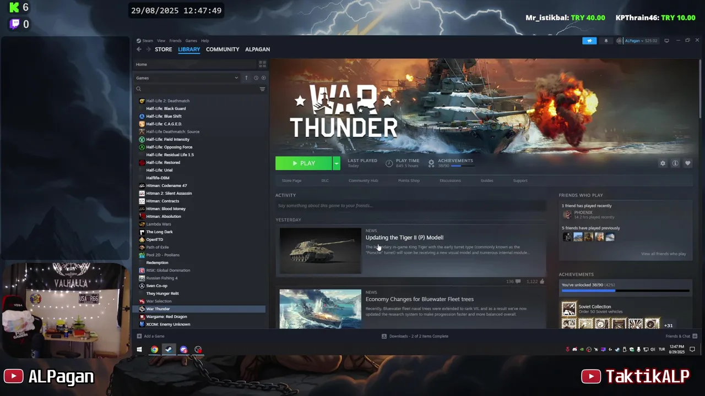This screenshot has height=396, width=705.
Task: Open War Thunder DLC tab
Action: (325, 180)
